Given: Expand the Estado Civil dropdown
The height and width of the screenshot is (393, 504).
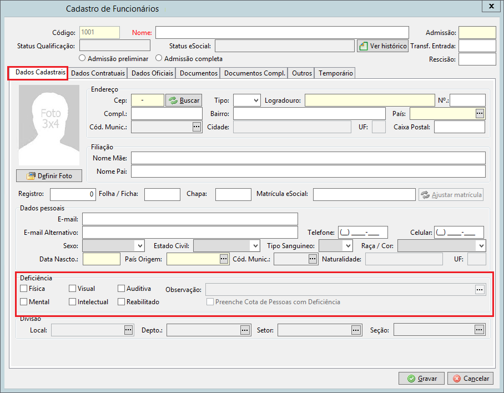Looking at the screenshot, I should [226, 246].
